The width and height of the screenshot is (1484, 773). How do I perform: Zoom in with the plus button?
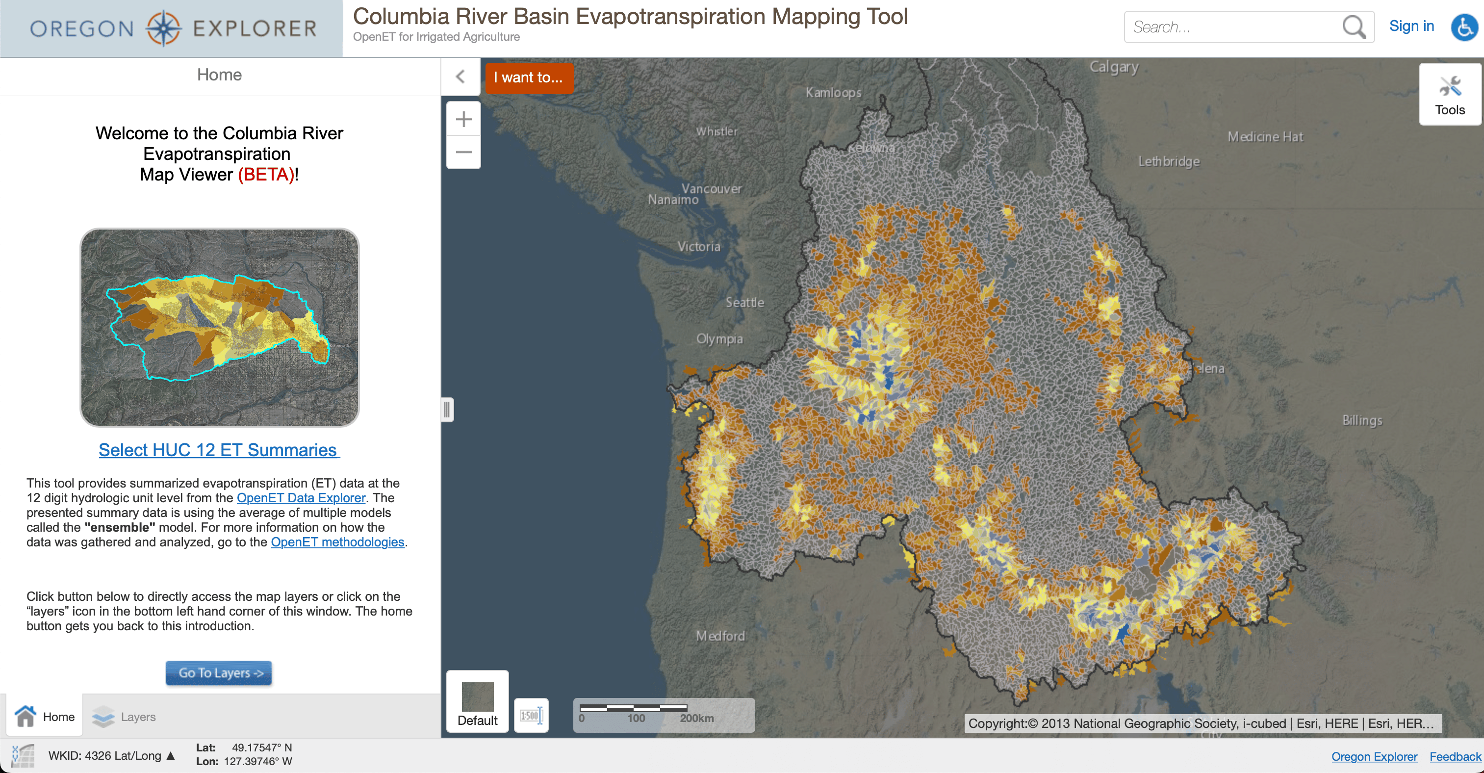463,119
